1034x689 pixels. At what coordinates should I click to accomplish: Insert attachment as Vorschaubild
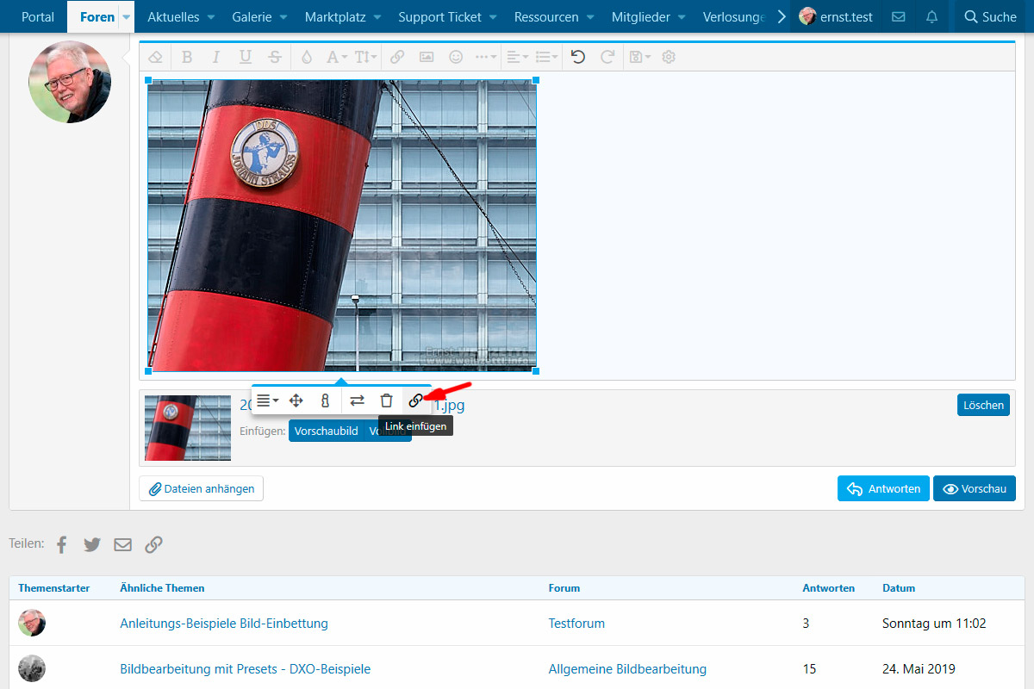tap(326, 431)
